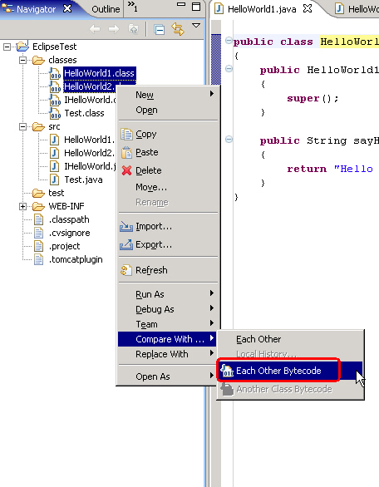Image resolution: width=379 pixels, height=487 pixels.
Task: Click the WEB-INF folder icon
Action: (x=38, y=206)
